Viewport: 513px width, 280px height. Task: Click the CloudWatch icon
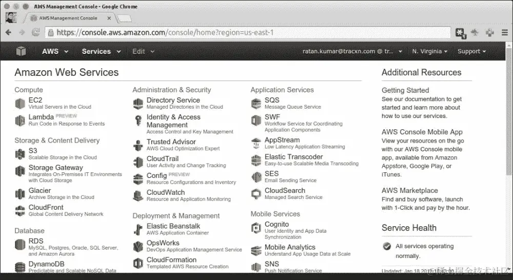pyautogui.click(x=138, y=196)
